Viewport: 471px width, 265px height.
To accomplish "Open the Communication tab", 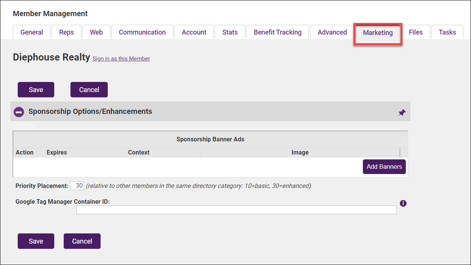I will pos(142,32).
